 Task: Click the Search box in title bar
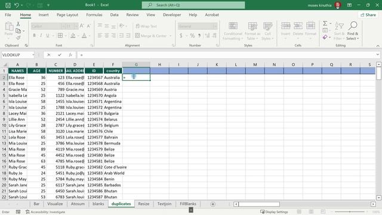(193, 5)
